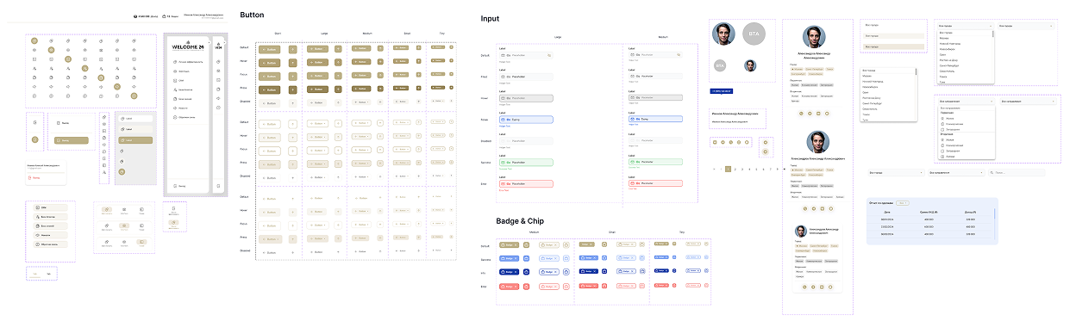Click the WELCOME 24 logo in sidebar
Image resolution: width=1076 pixels, height=321 pixels.
[x=187, y=46]
